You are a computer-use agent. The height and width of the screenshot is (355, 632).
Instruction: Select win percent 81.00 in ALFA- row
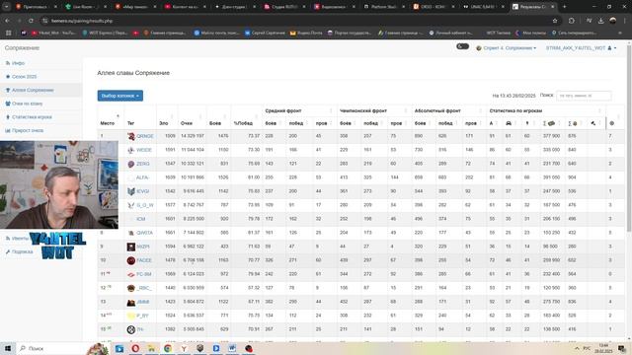tap(254, 177)
